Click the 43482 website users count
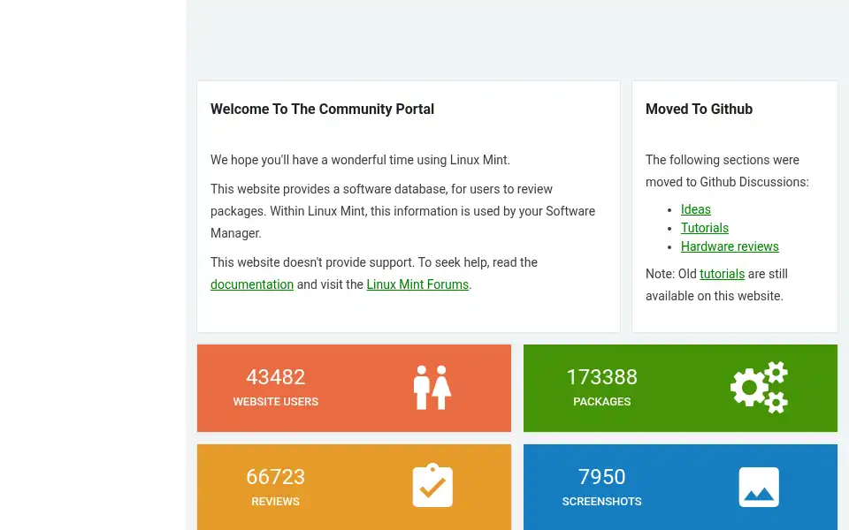This screenshot has width=849, height=530. [x=276, y=377]
